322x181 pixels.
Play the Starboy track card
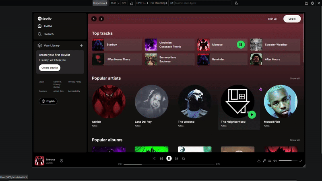pyautogui.click(x=117, y=45)
